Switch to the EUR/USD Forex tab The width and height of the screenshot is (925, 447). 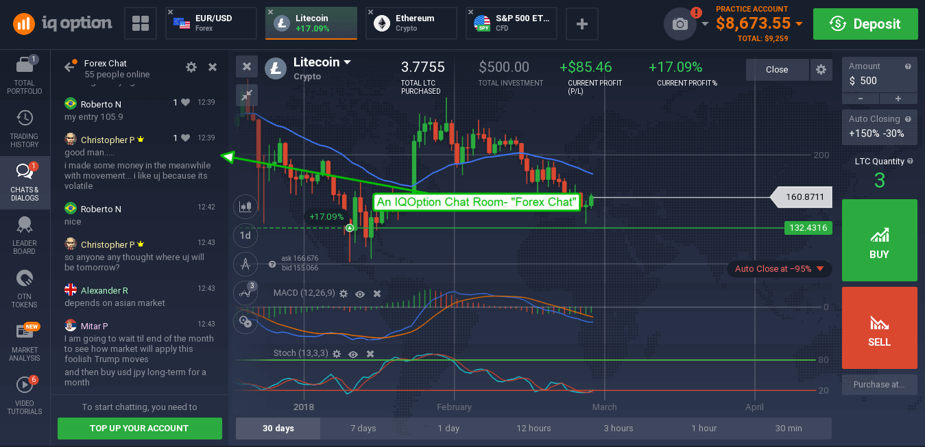pos(212,23)
